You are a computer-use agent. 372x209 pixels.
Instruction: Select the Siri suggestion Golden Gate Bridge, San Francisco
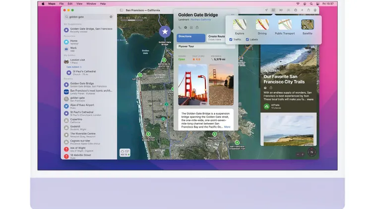pos(88,30)
